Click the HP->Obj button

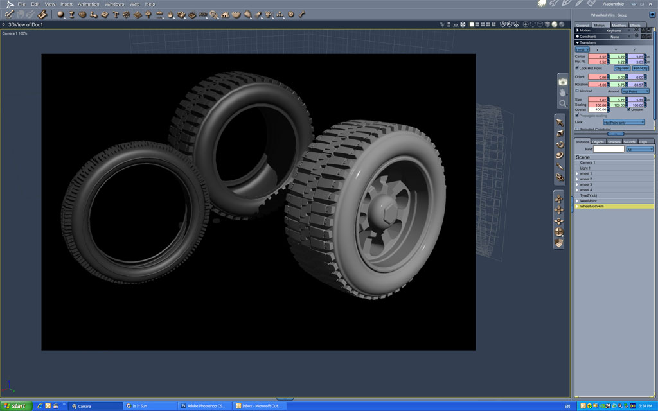[641, 68]
